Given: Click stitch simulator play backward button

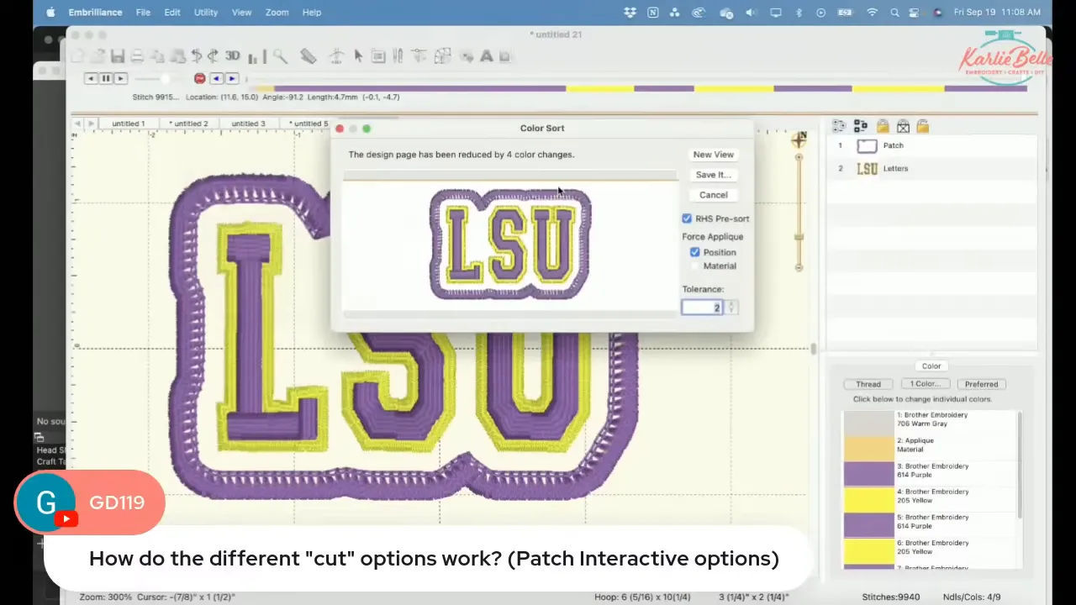Looking at the screenshot, I should click(91, 78).
